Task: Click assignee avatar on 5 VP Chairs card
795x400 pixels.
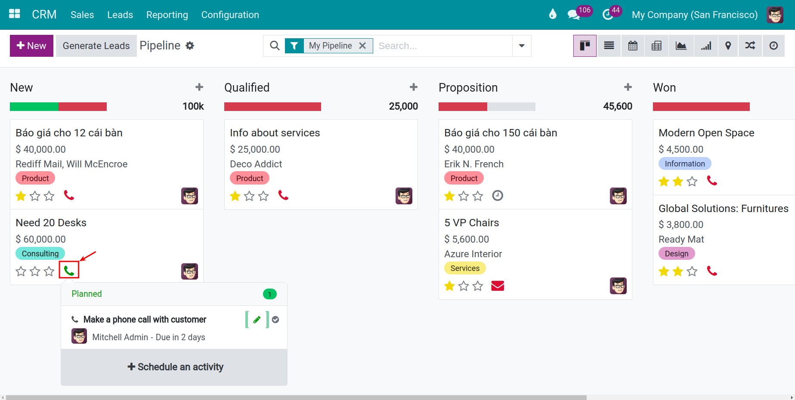Action: (x=618, y=286)
